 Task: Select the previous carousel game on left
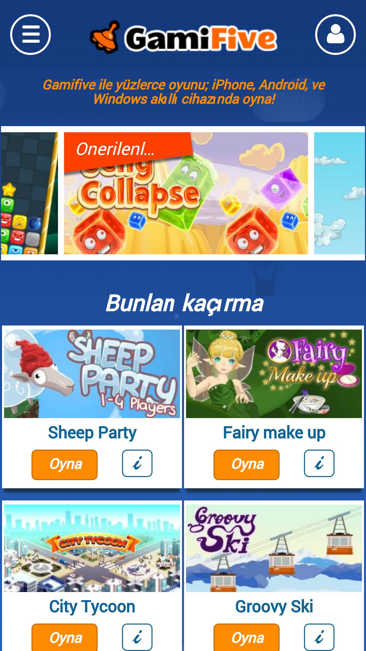(x=29, y=193)
